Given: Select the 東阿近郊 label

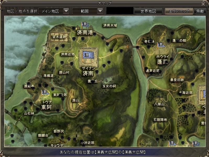Looking at the screenshot, I should point(60,95).
